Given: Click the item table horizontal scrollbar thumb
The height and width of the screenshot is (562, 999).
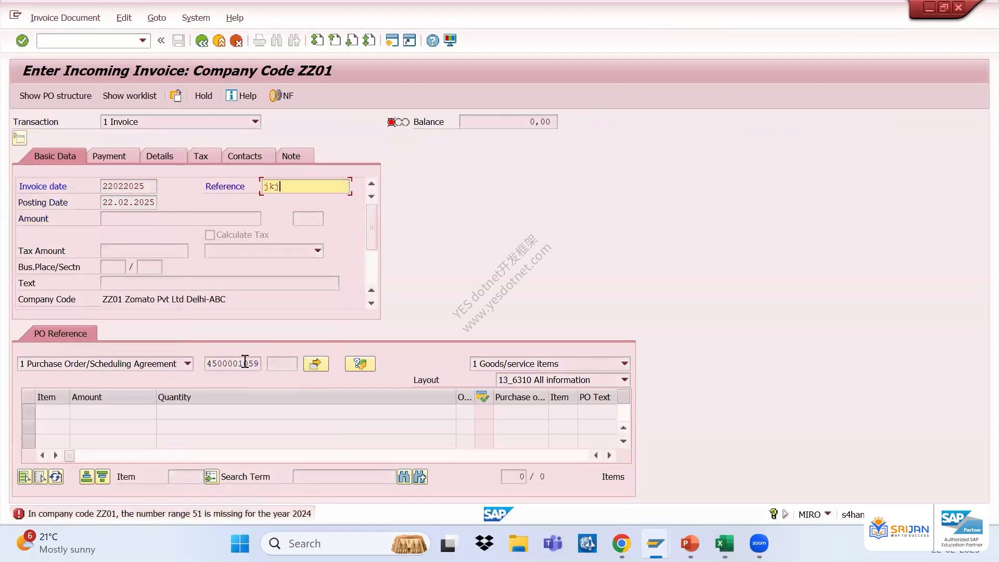Looking at the screenshot, I should click(69, 456).
